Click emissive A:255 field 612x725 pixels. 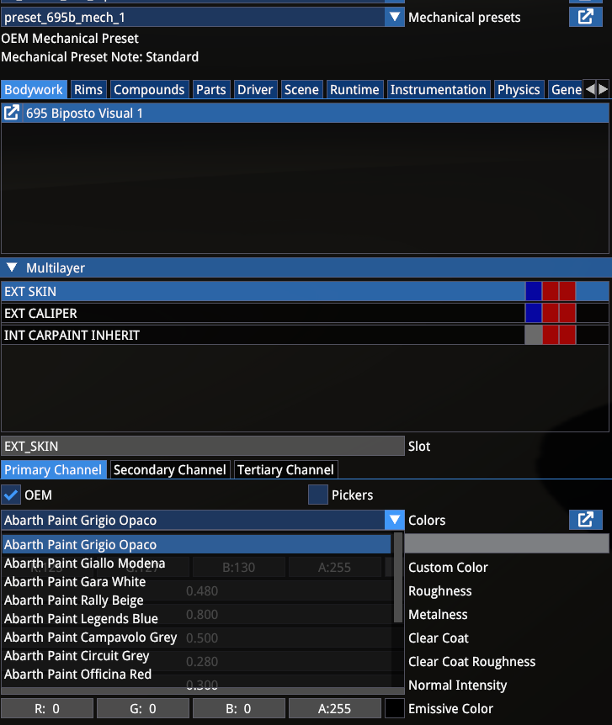[335, 708]
